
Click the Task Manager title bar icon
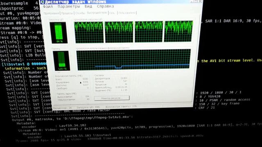tap(43, 2)
